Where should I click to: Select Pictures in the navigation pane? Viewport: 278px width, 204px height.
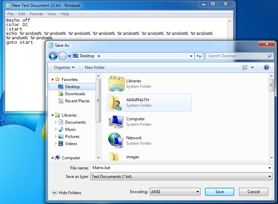72,137
